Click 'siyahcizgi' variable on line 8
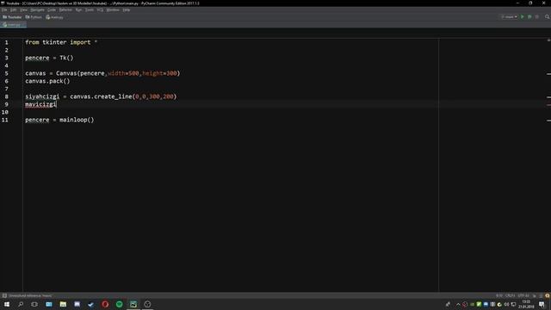This screenshot has width=551, height=310. tap(42, 96)
